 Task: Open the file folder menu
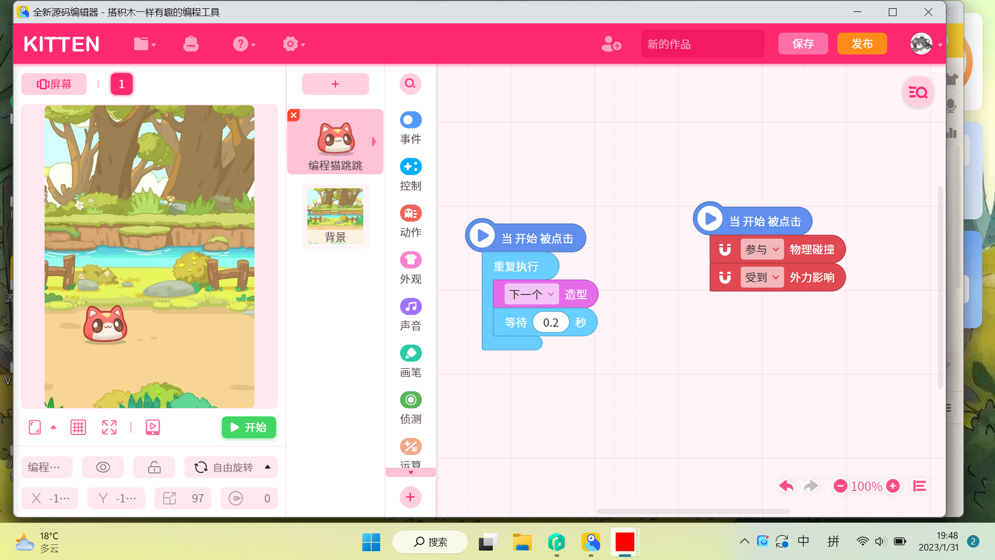(x=145, y=44)
